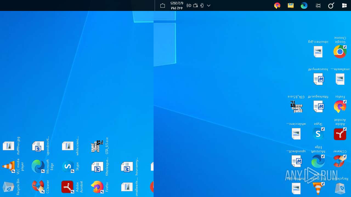Select GTA_8.5.exe in upside-down desktop

[296, 106]
